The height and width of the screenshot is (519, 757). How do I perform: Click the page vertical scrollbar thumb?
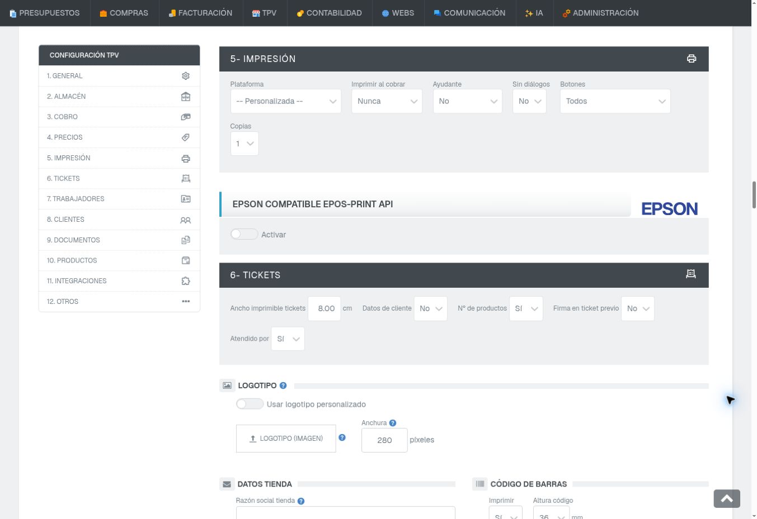click(754, 195)
